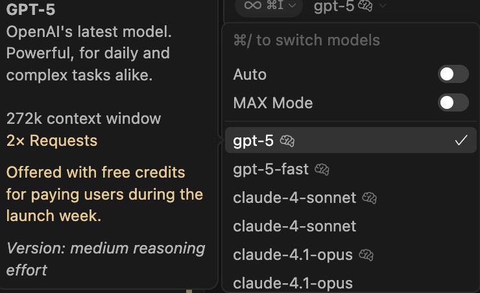The width and height of the screenshot is (480, 293).
Task: Select the bottom claude-4.1-opus entry without a brain icon
Action: [x=351, y=283]
